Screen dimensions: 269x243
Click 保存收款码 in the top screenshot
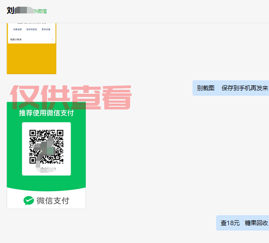point(31,29)
